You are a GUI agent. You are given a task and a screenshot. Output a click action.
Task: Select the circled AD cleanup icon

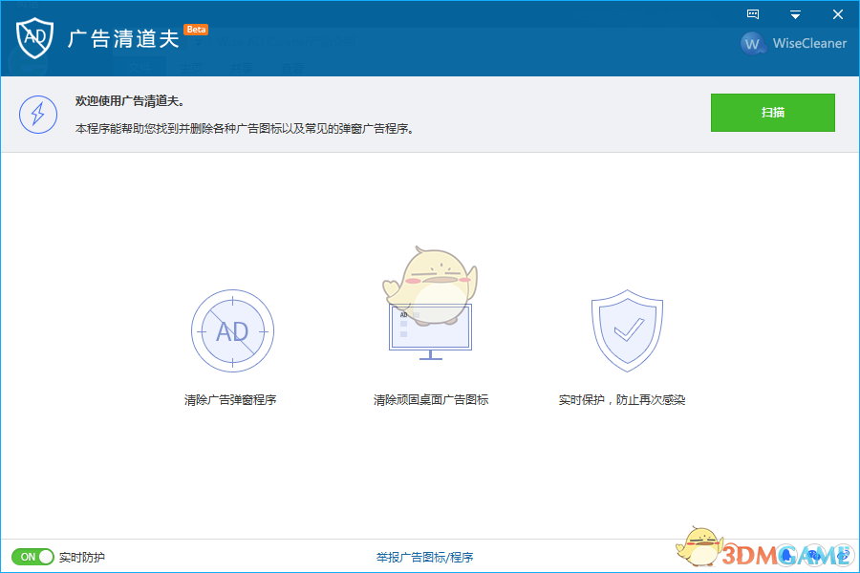[x=232, y=331]
